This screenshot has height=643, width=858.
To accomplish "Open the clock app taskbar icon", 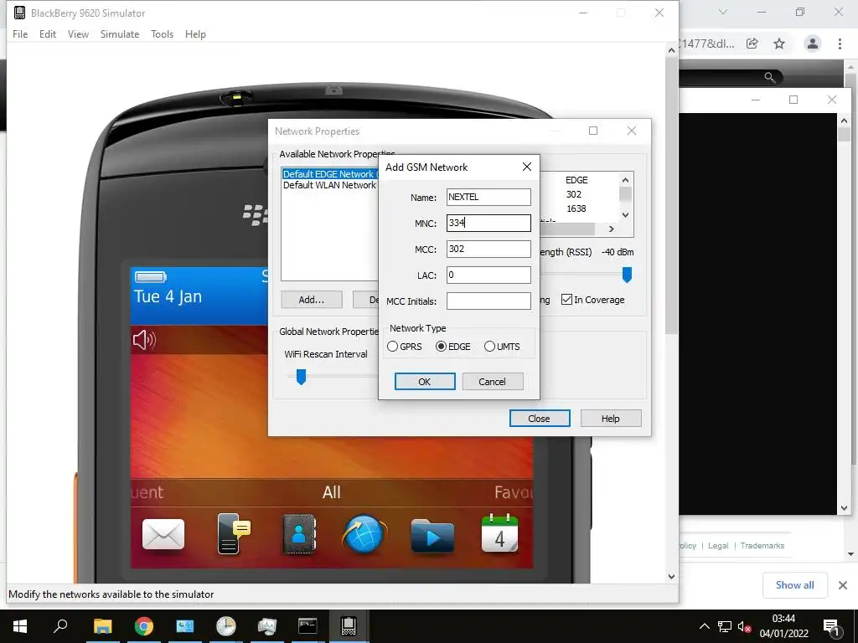I will click(x=225, y=626).
